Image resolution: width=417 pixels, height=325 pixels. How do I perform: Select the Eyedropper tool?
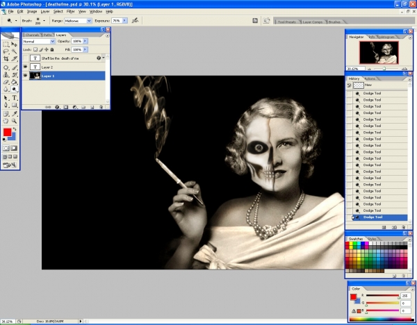[14, 114]
